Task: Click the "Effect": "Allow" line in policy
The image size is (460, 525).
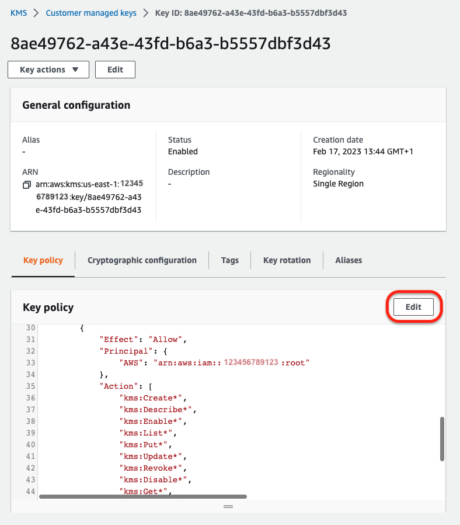Action: coord(143,340)
